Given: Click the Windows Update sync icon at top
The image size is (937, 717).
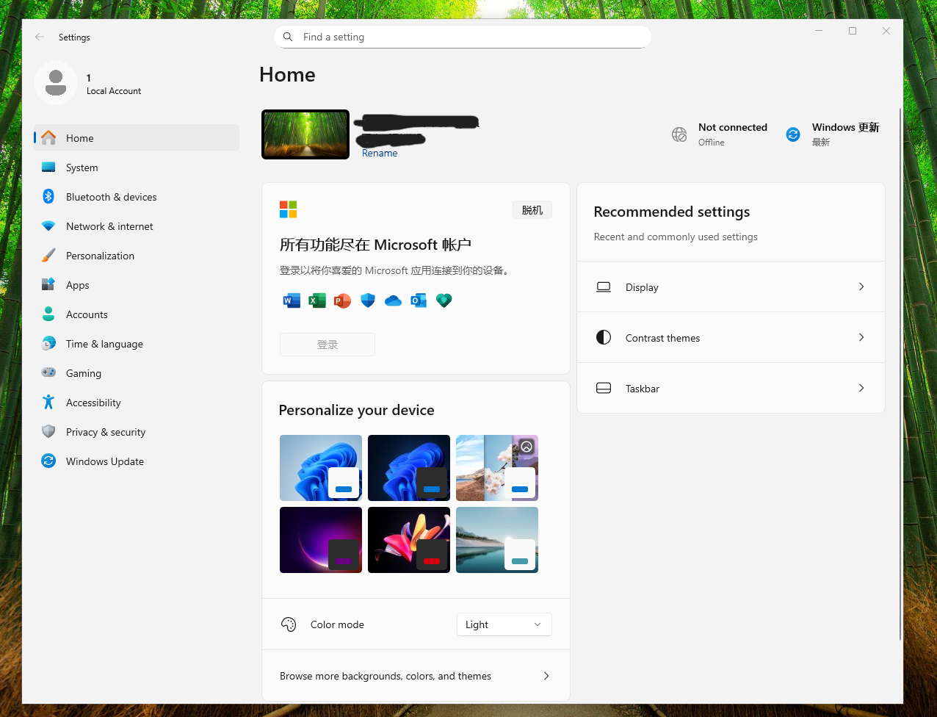Looking at the screenshot, I should pos(793,134).
